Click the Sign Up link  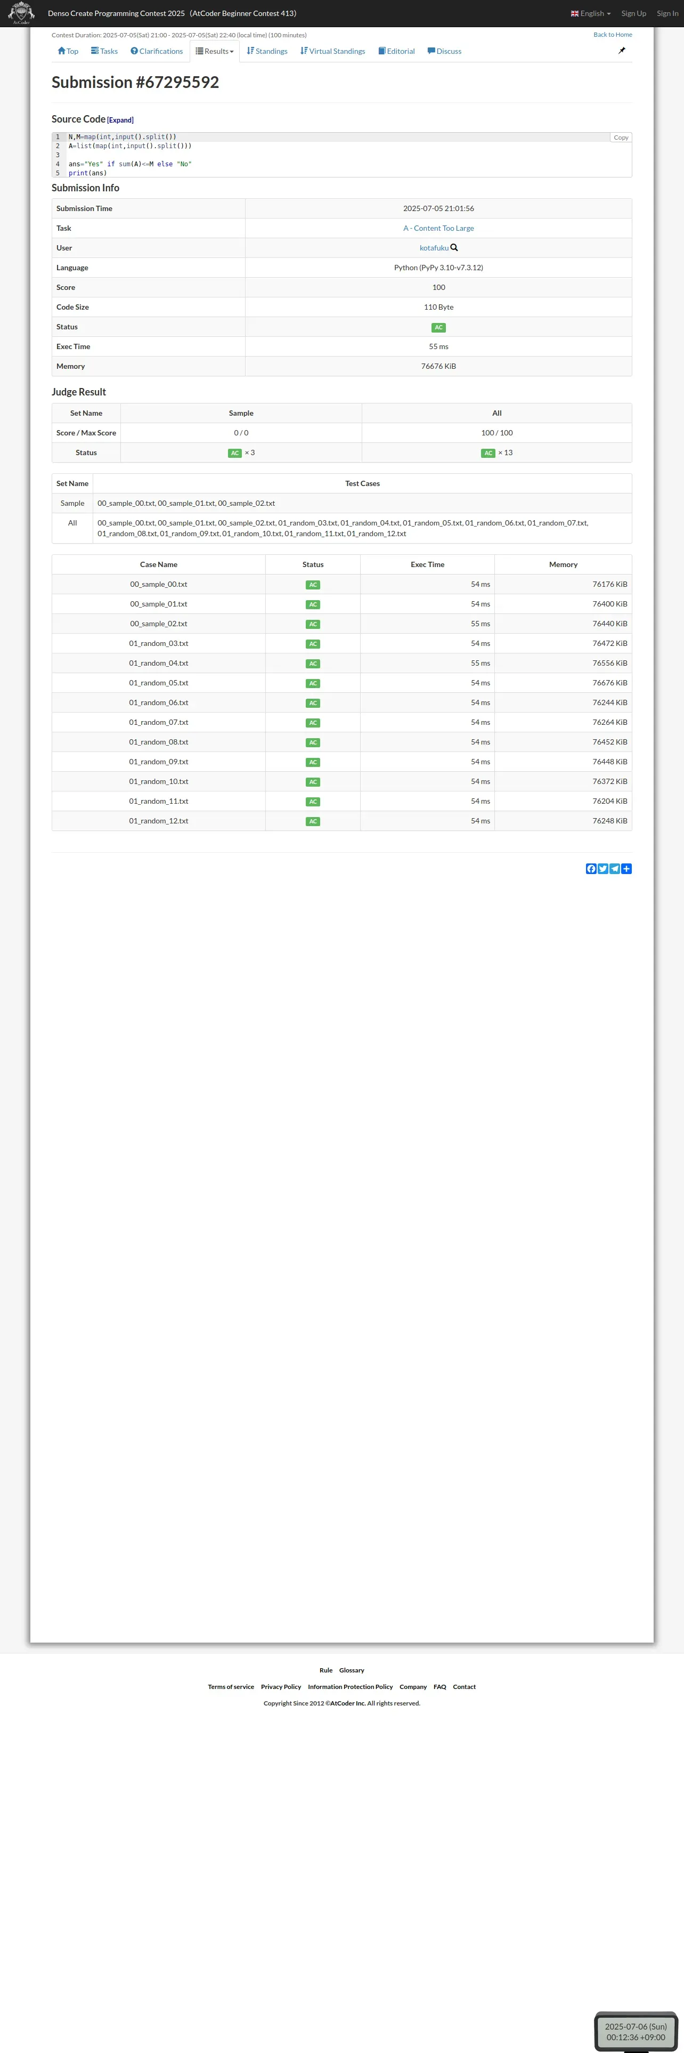pos(634,13)
